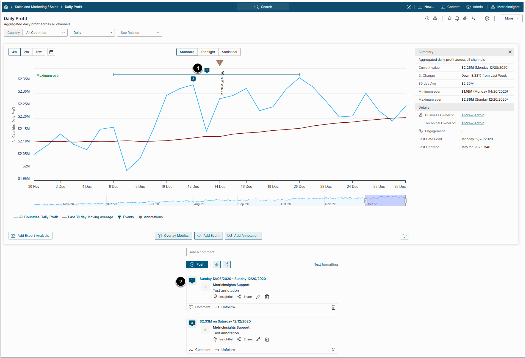The image size is (526, 358).
Task: Switch to the Stoplight view tab
Action: [208, 52]
